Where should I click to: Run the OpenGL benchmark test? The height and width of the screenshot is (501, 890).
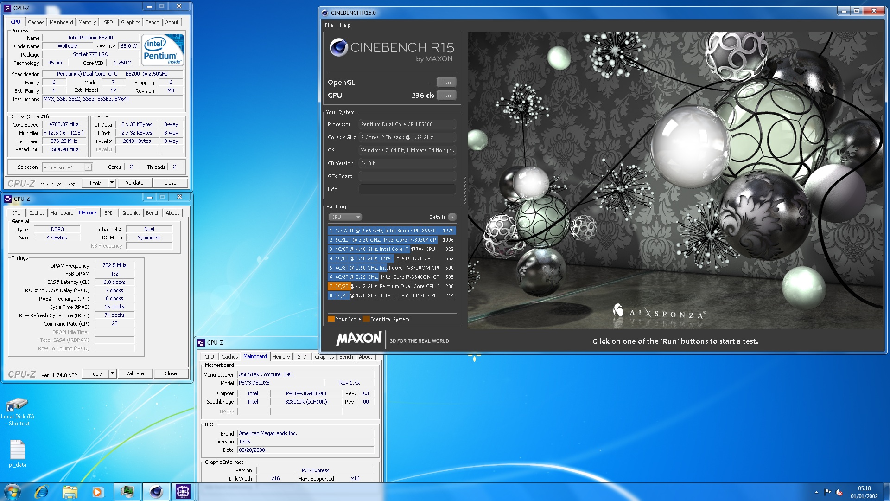click(x=446, y=83)
